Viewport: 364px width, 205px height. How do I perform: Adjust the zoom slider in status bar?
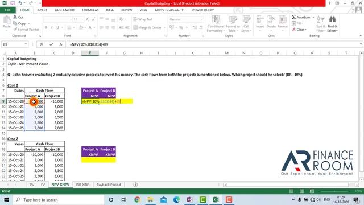[x=334, y=191]
